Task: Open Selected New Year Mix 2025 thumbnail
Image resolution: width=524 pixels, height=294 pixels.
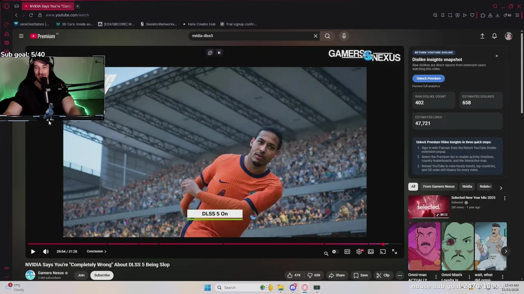Action: (x=428, y=207)
